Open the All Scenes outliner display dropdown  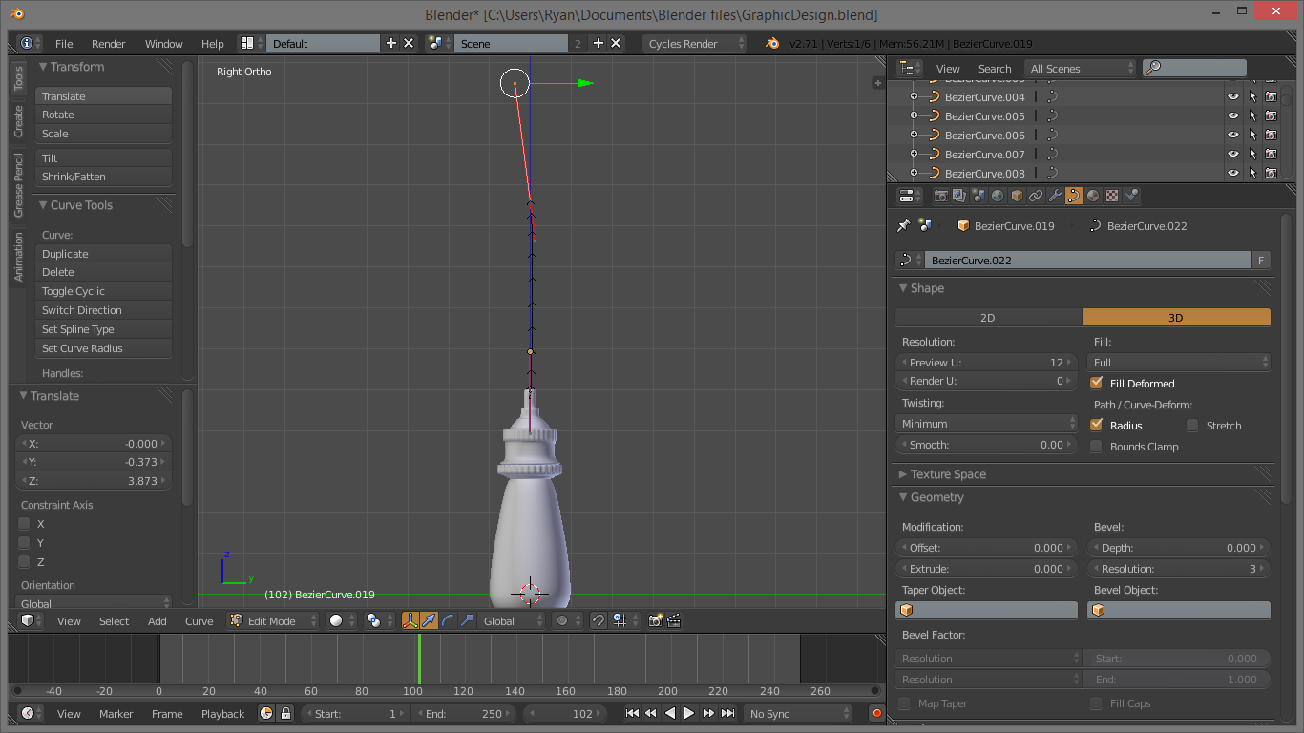(1081, 68)
